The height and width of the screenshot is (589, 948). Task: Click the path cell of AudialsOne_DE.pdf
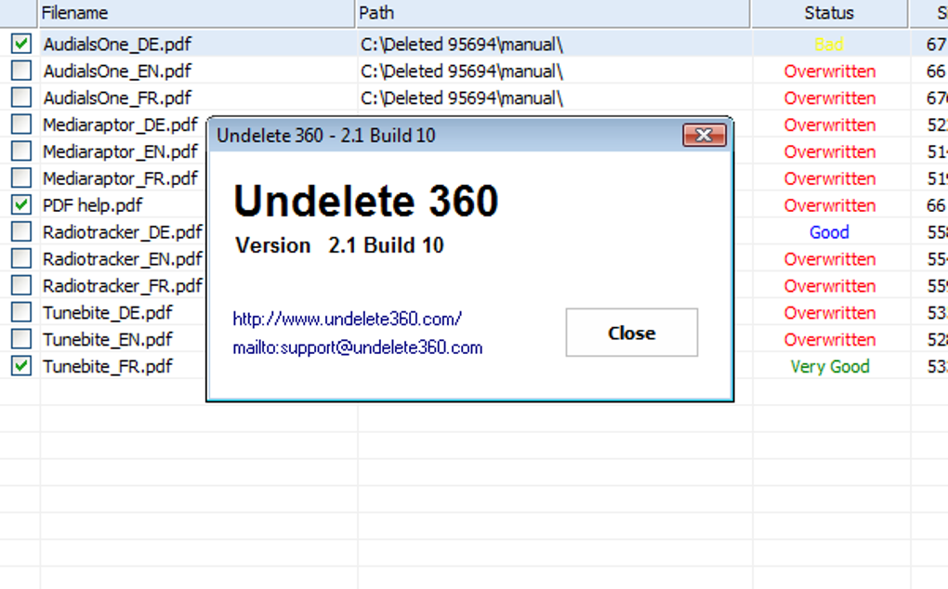click(x=462, y=44)
